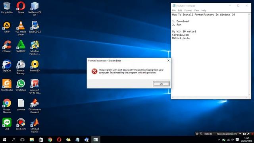This screenshot has width=254, height=143.
Task: Click the Bandicam pencil draw icon
Action: point(248,134)
